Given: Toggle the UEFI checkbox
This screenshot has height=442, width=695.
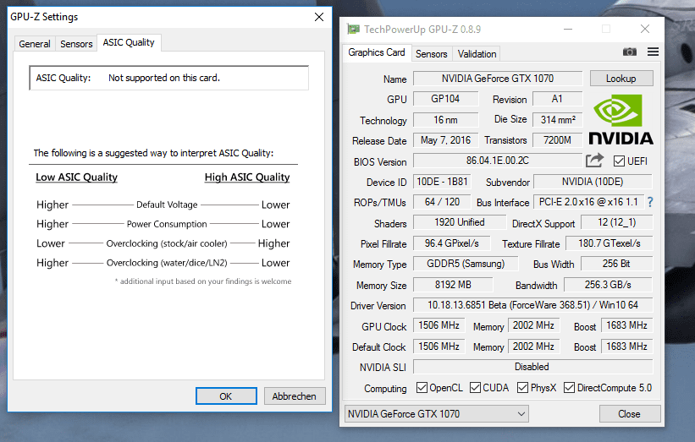Looking at the screenshot, I should click(619, 161).
